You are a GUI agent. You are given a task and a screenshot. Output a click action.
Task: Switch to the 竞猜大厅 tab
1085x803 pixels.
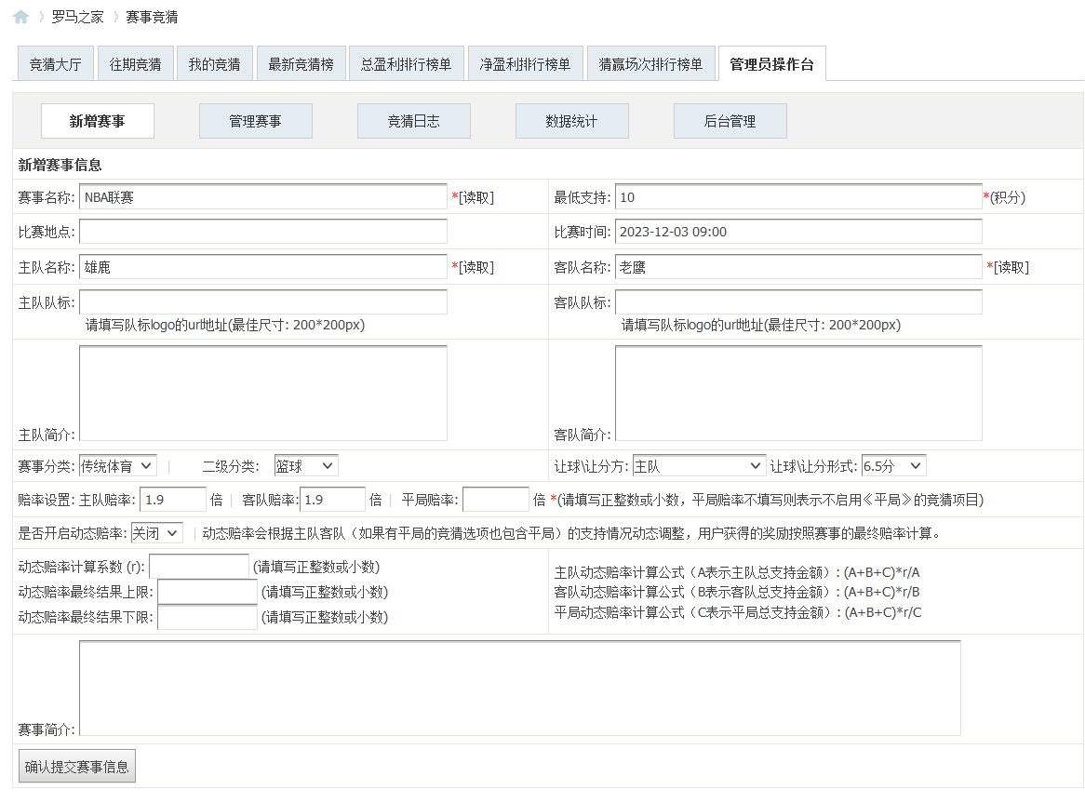click(x=55, y=62)
